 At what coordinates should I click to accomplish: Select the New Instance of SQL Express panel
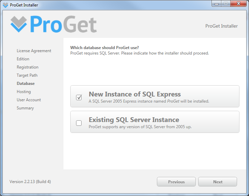(155, 96)
